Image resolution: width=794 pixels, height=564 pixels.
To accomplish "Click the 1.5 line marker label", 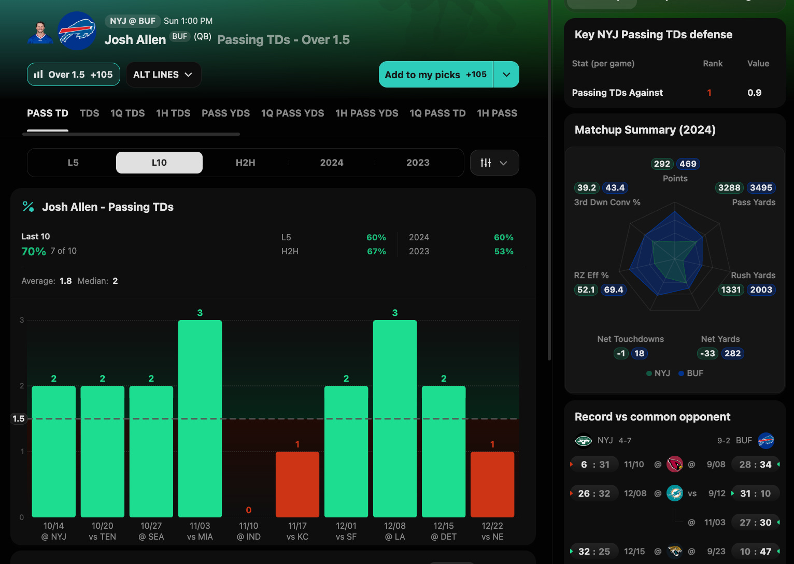I will click(x=19, y=418).
